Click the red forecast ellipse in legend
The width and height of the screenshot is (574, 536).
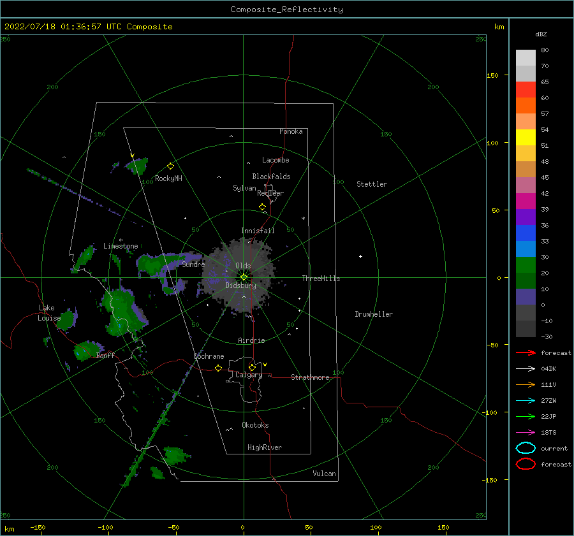point(526,464)
